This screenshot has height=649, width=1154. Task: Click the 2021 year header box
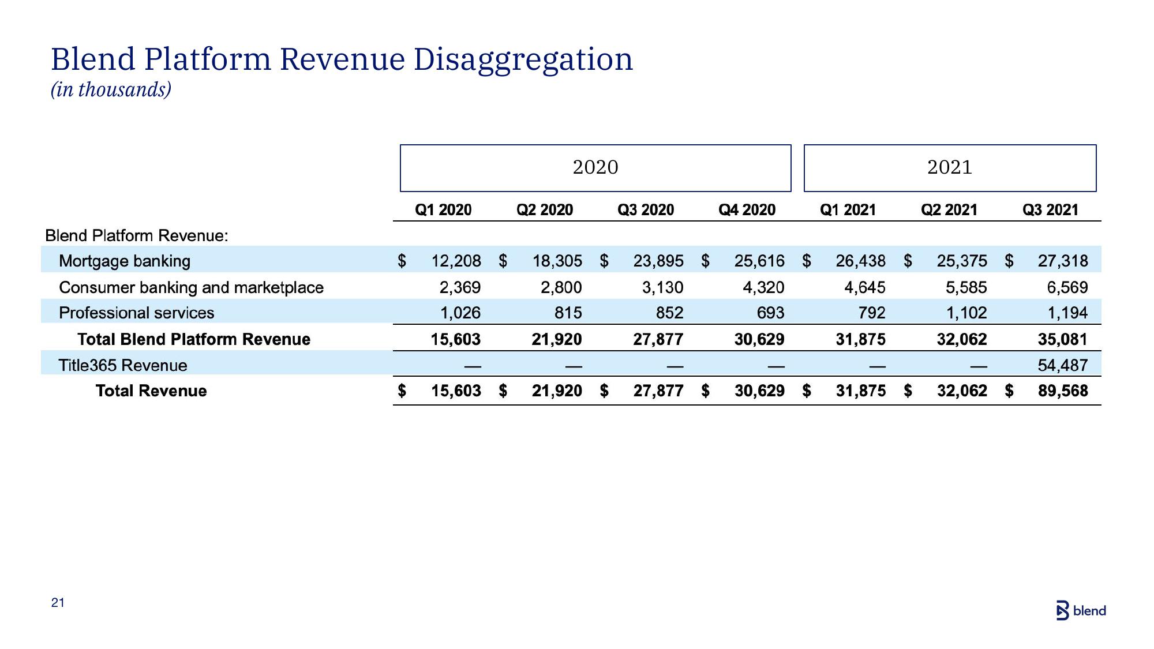[x=950, y=168]
